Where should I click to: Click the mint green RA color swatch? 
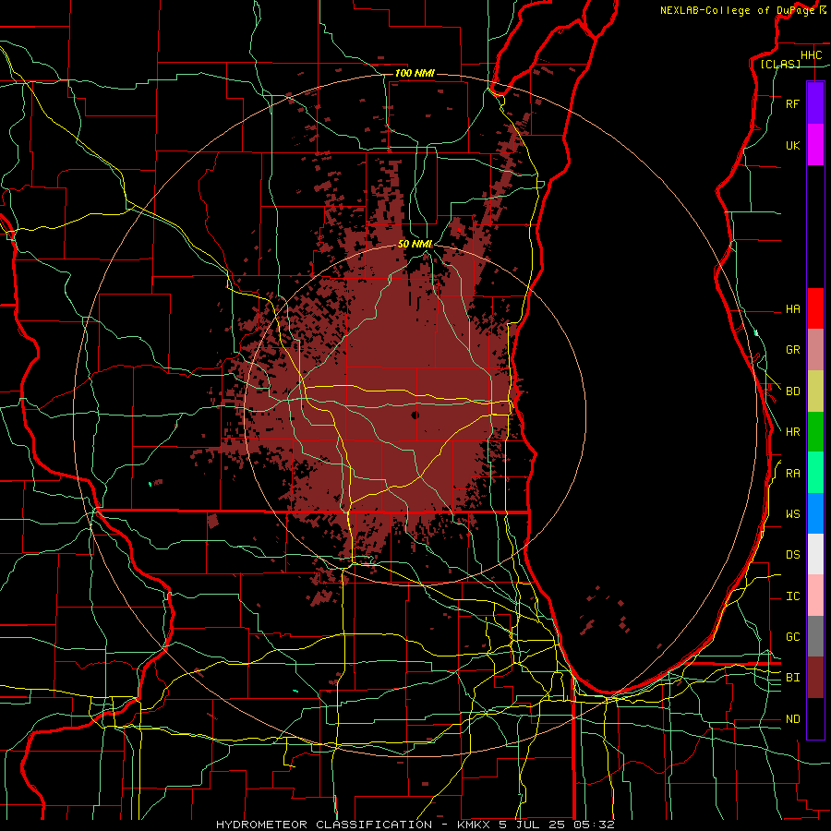pos(815,473)
